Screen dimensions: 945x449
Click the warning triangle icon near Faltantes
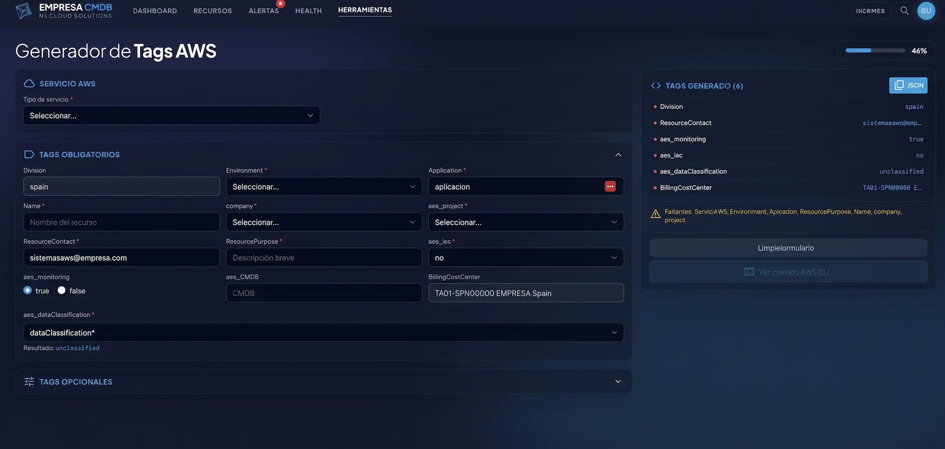pyautogui.click(x=655, y=214)
